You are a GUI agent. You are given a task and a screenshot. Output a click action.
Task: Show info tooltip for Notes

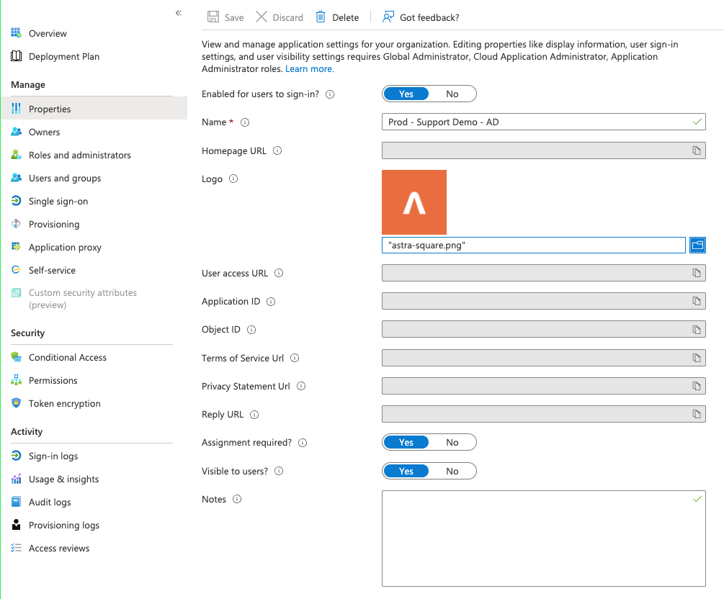(236, 499)
